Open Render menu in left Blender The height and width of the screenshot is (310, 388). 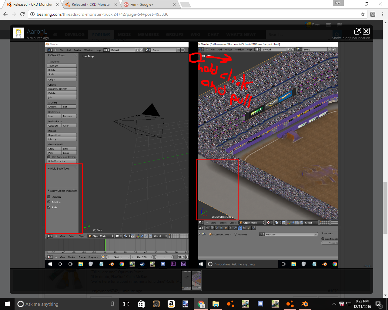[77, 50]
